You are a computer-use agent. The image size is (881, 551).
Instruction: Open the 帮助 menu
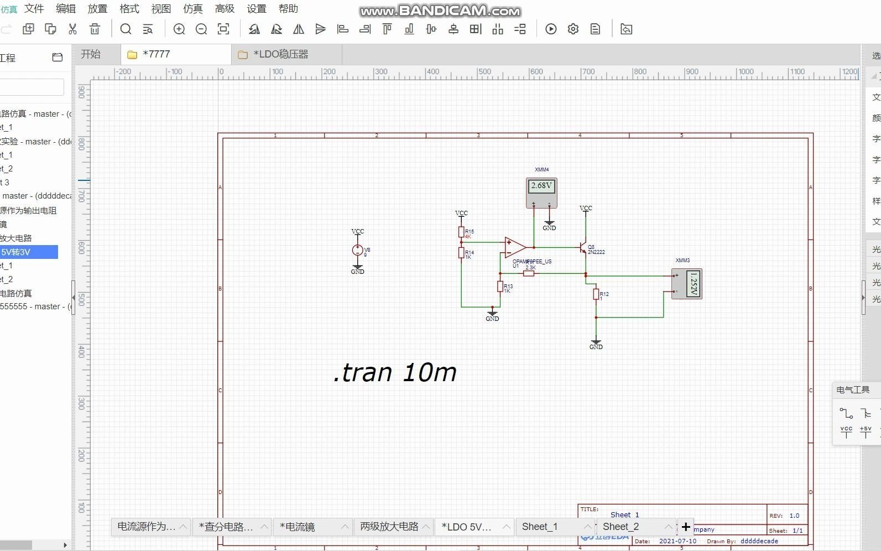pos(288,9)
